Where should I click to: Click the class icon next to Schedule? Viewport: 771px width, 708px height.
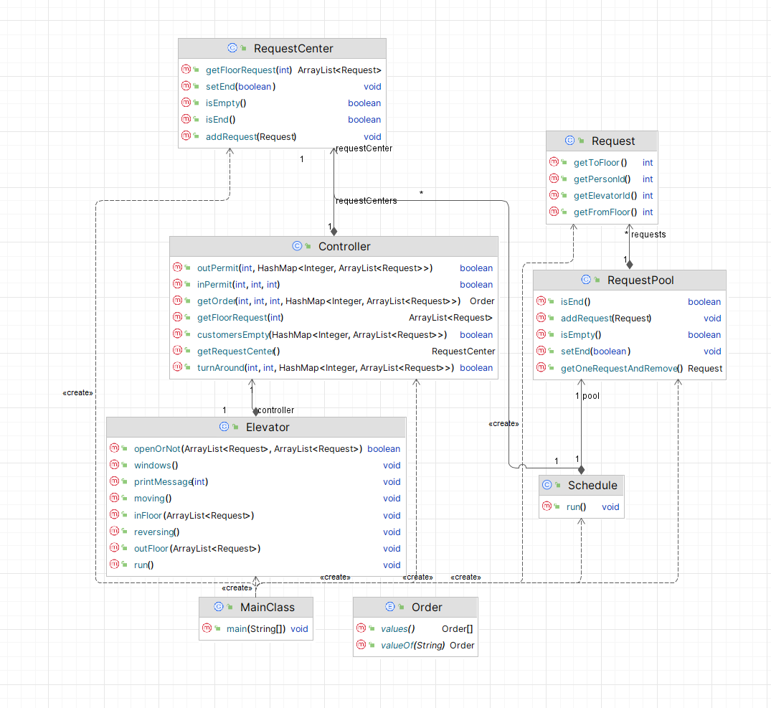pos(547,485)
